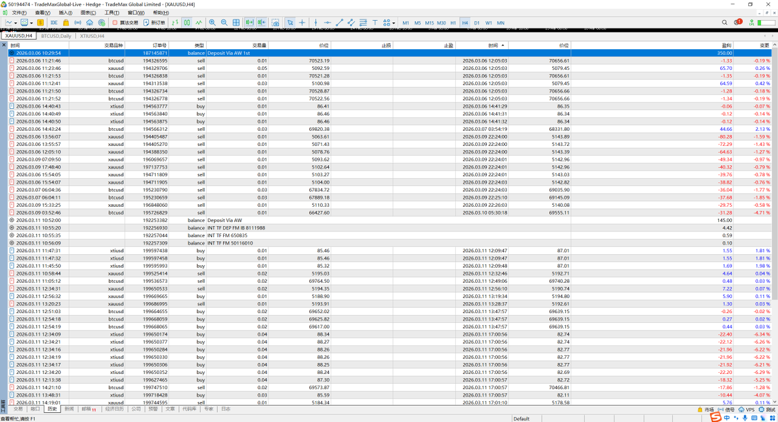Click the tile windows grid icon
The height and width of the screenshot is (422, 778).
pyautogui.click(x=236, y=23)
